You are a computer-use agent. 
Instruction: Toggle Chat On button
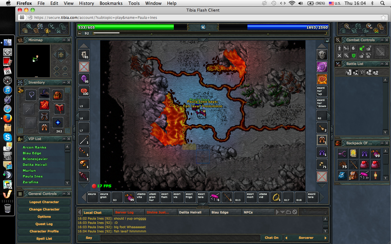[272, 238]
